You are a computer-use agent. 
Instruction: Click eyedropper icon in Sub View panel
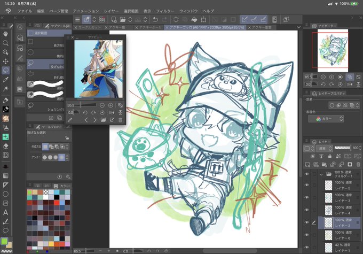click(70, 120)
